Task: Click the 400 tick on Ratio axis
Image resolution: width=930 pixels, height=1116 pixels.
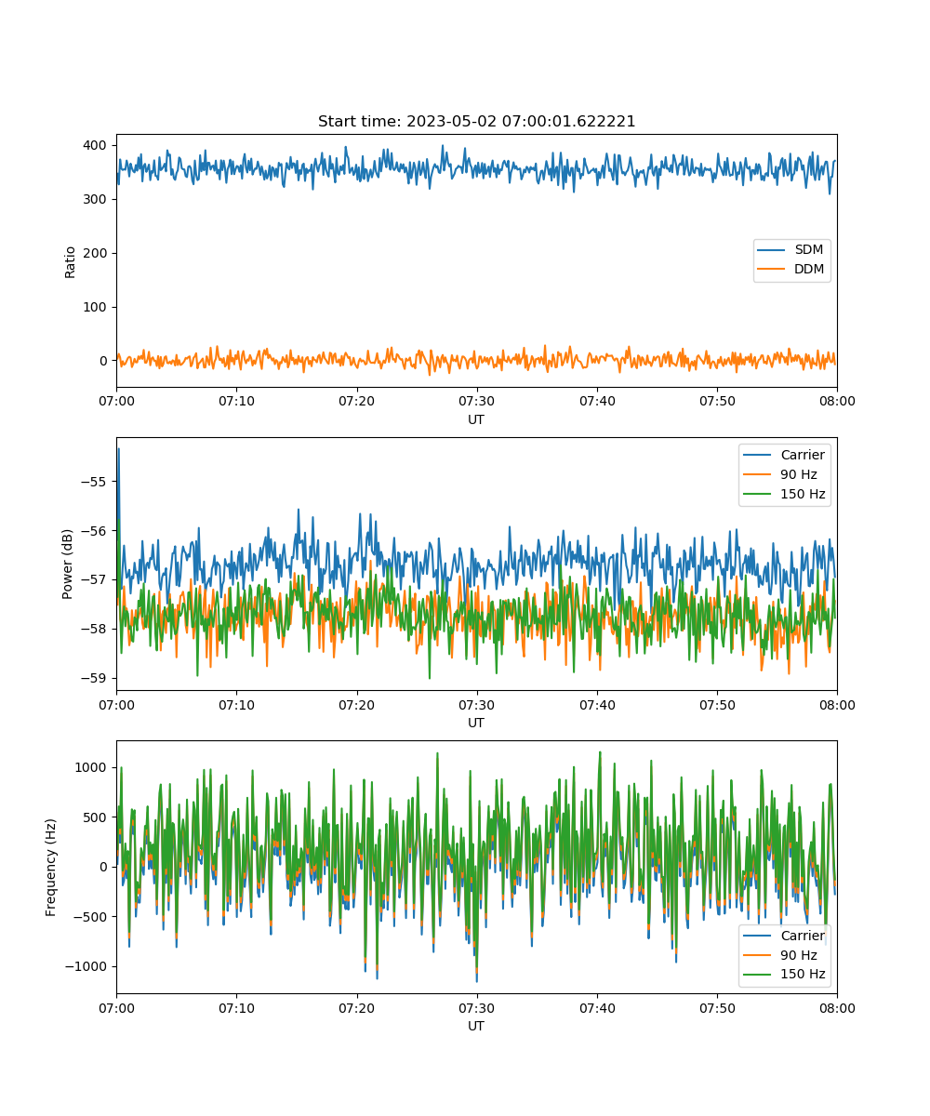Action: tap(98, 145)
